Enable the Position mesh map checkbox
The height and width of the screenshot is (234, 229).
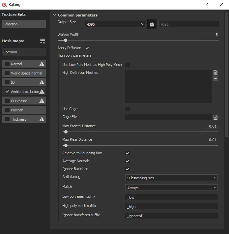click(x=7, y=110)
